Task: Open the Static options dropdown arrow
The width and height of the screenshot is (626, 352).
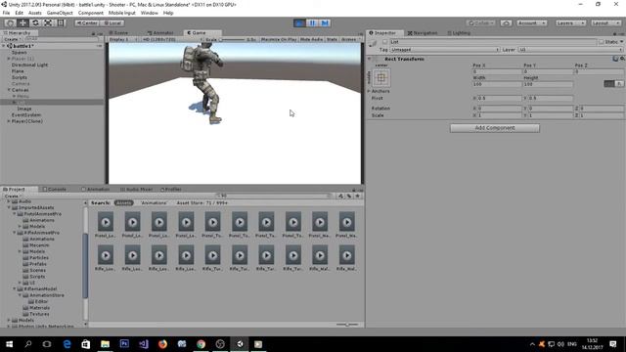Action: (x=622, y=41)
